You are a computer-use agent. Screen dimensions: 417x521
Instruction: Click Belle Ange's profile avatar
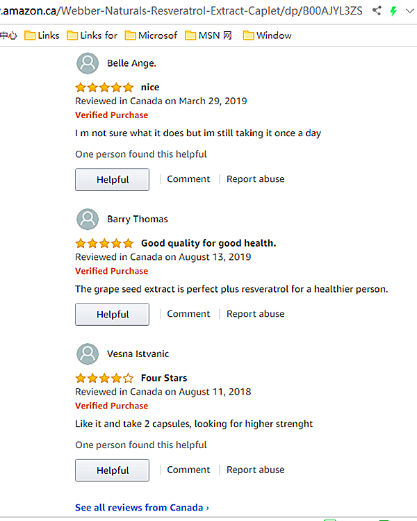point(87,63)
